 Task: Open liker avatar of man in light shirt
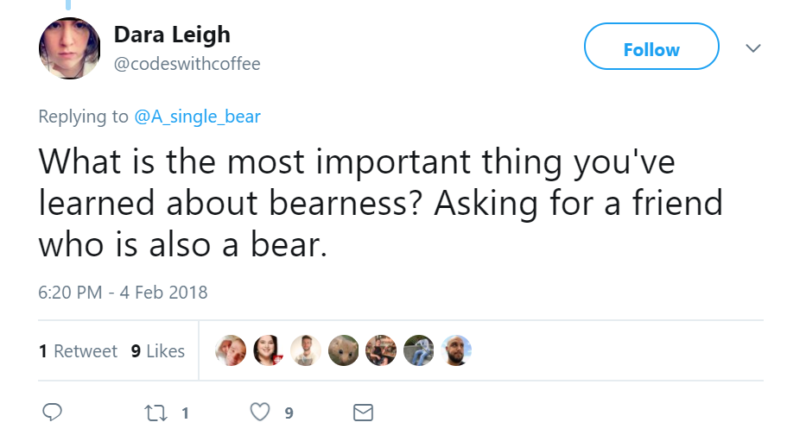(x=306, y=350)
